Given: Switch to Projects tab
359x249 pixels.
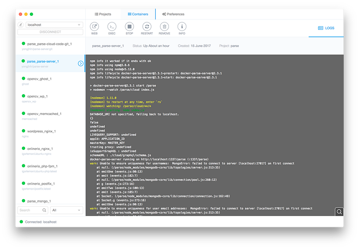Looking at the screenshot, I should coord(103,14).
